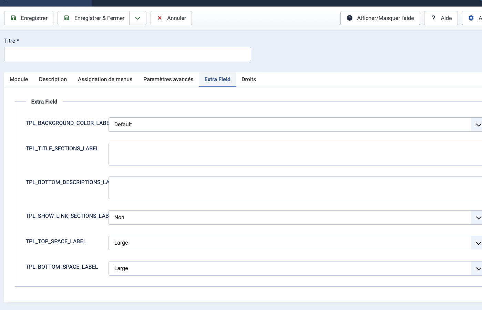Click the TPL_TOP_SPACE_LABEL field label
This screenshot has height=310, width=482.
[x=56, y=242]
